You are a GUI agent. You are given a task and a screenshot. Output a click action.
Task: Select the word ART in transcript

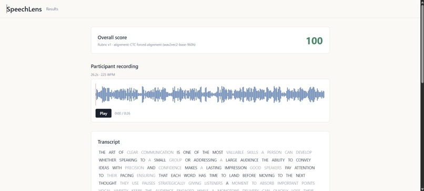click(x=112, y=152)
